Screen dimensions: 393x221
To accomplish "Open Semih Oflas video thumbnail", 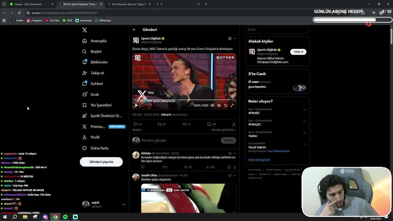I will [x=189, y=198].
